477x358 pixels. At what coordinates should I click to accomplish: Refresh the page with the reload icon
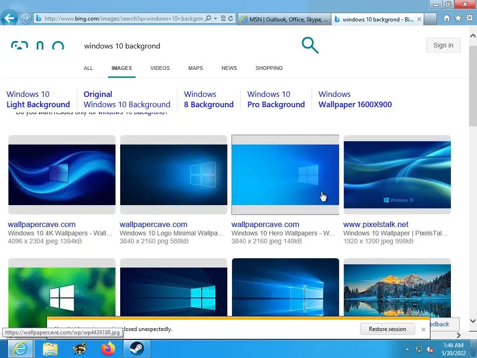point(231,19)
